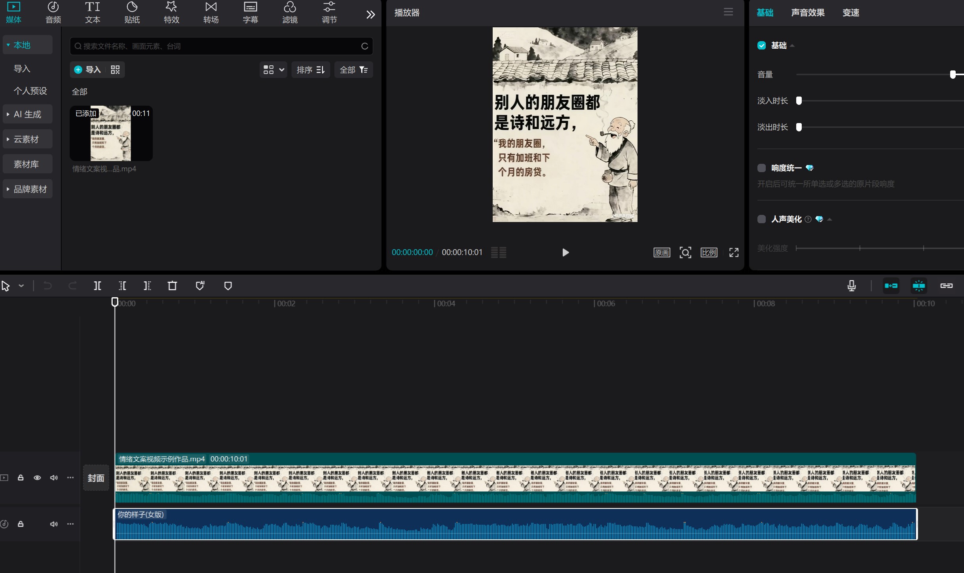Click the delete clip trash icon
This screenshot has width=964, height=573.
(172, 286)
